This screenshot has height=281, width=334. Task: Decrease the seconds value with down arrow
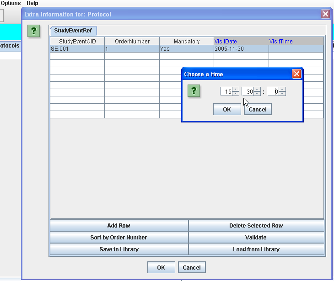click(x=282, y=94)
